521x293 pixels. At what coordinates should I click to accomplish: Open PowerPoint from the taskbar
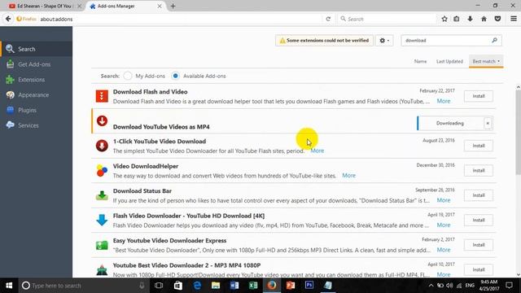click(291, 286)
